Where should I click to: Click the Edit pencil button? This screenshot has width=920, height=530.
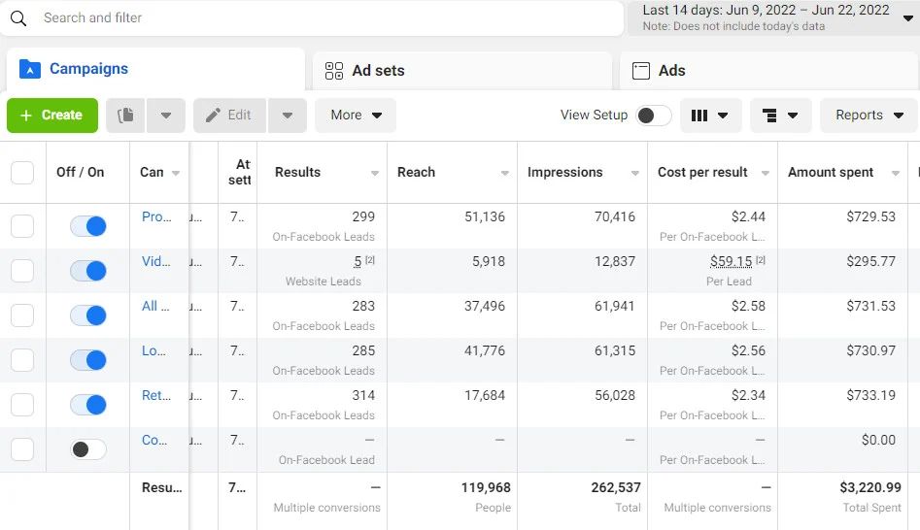point(229,116)
